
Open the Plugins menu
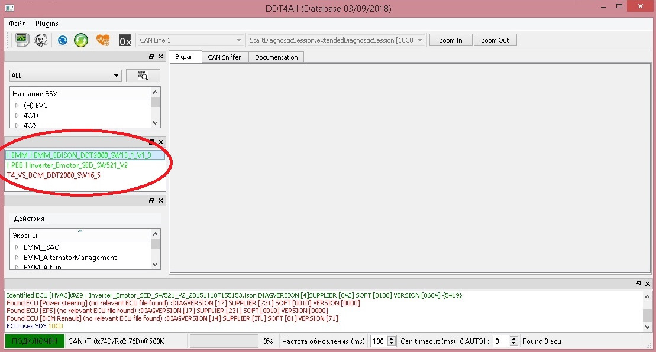pos(47,24)
